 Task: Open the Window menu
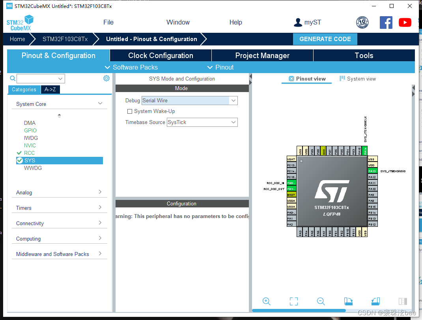pyautogui.click(x=178, y=23)
